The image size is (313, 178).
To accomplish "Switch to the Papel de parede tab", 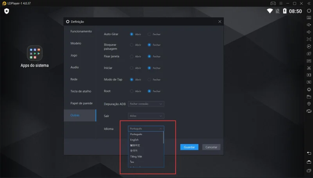I will (81, 103).
